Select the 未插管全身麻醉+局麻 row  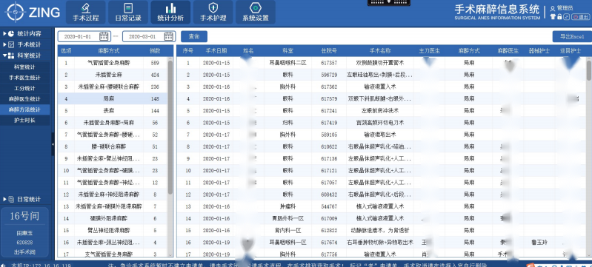(113, 123)
